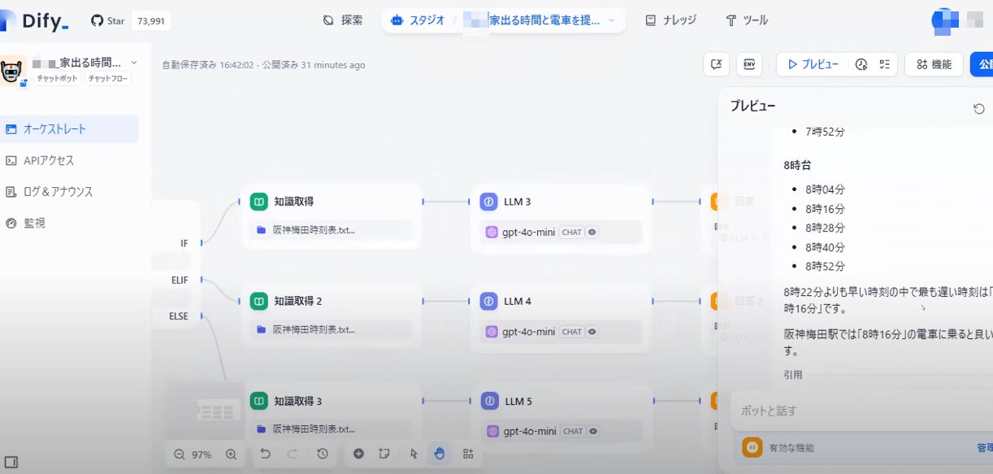
Task: Select the LLM 4 node icon
Action: point(489,301)
